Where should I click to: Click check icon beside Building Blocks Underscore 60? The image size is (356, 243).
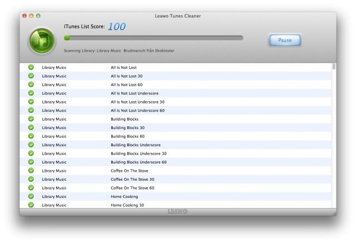pyautogui.click(x=31, y=162)
